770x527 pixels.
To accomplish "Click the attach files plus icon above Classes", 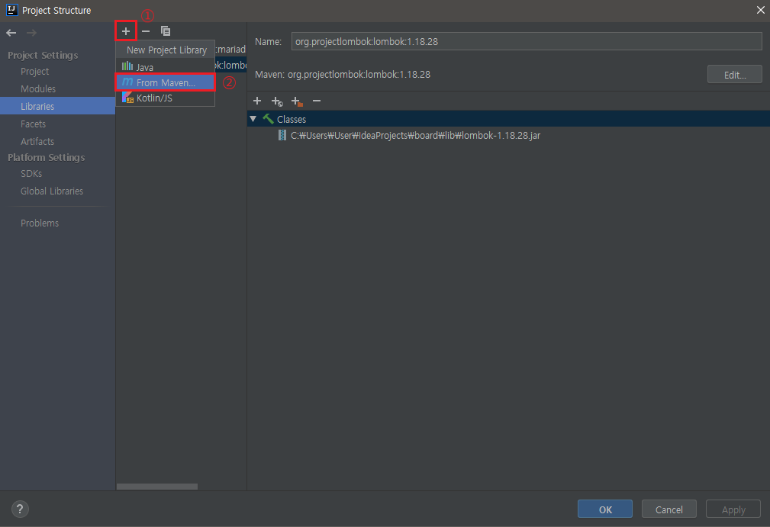I will click(x=257, y=101).
